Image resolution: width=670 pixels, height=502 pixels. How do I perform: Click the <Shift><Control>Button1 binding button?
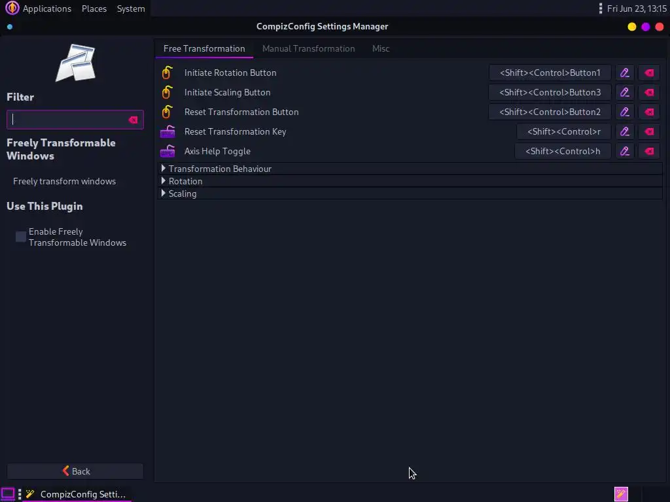pyautogui.click(x=550, y=73)
